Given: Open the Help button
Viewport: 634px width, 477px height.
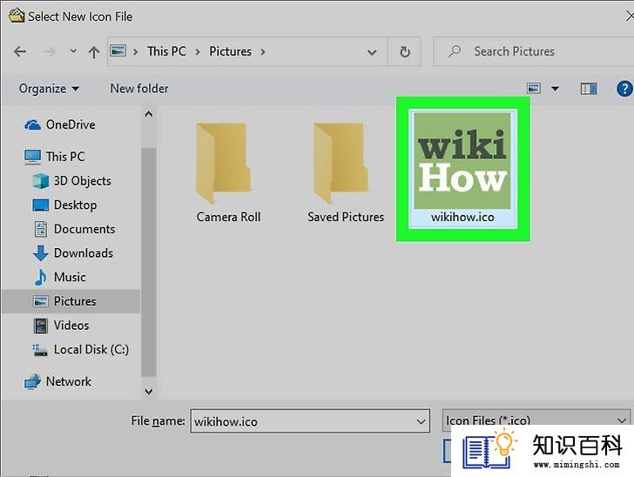Looking at the screenshot, I should (624, 89).
